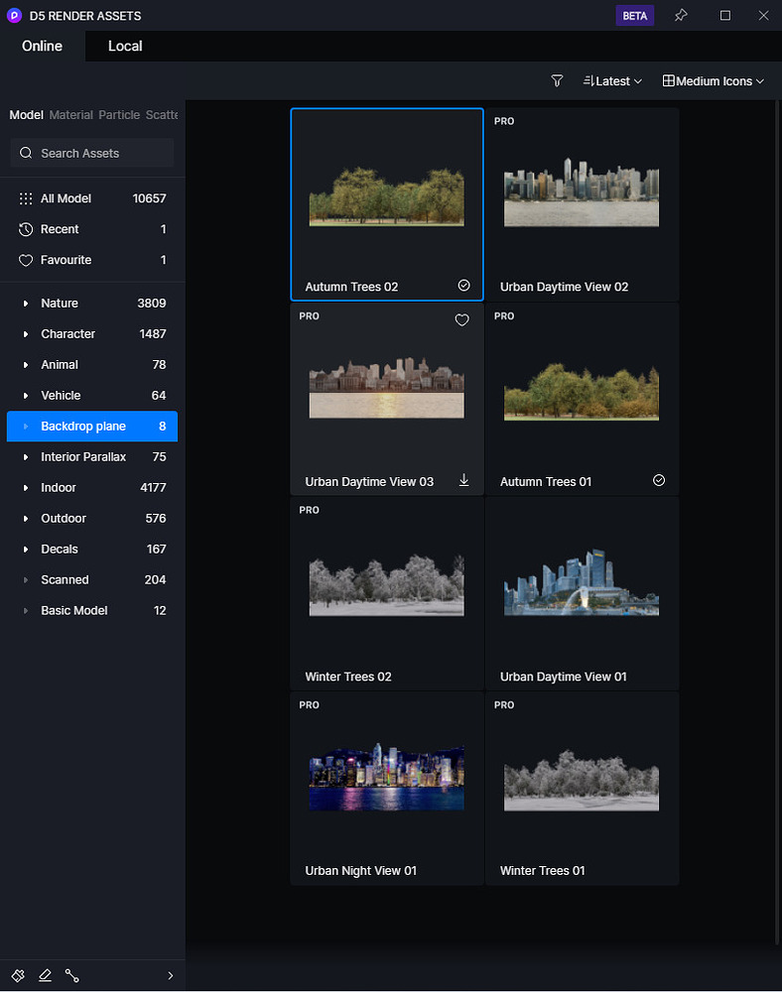Click the downloaded checkmark on Autumn Trees 01
This screenshot has width=782, height=992.
tap(659, 480)
